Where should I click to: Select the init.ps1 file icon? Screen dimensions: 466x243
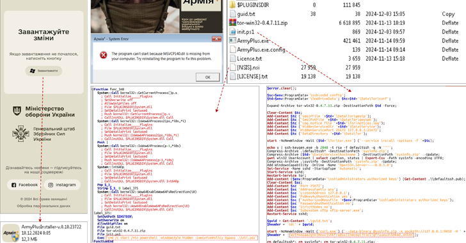tap(233, 31)
